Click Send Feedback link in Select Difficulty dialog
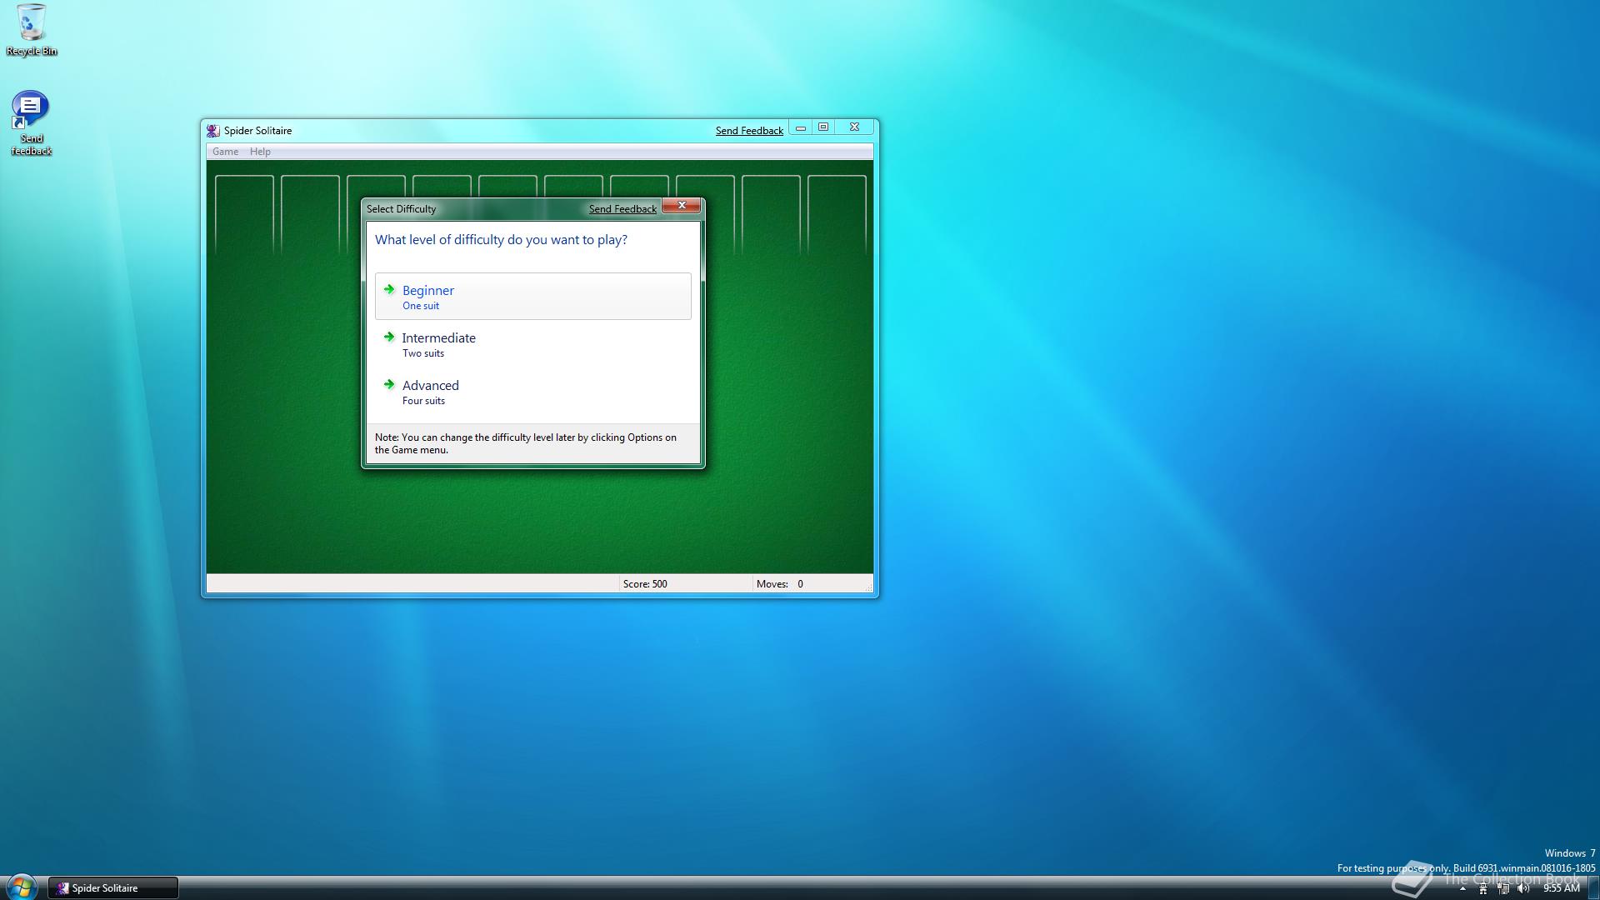 coord(622,209)
